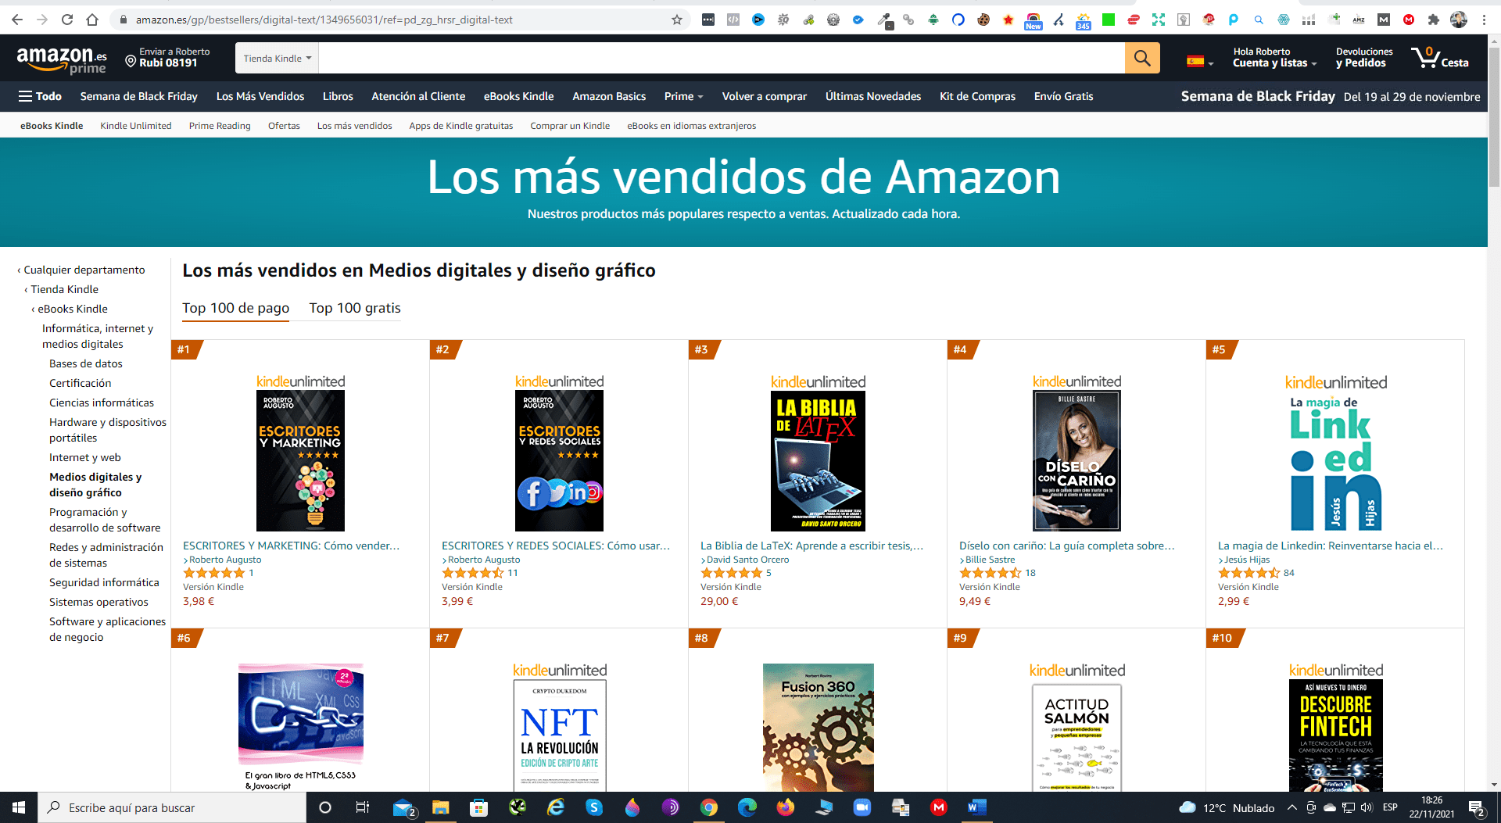This screenshot has width=1501, height=823.
Task: Click the delivery location pin icon
Action: (131, 60)
